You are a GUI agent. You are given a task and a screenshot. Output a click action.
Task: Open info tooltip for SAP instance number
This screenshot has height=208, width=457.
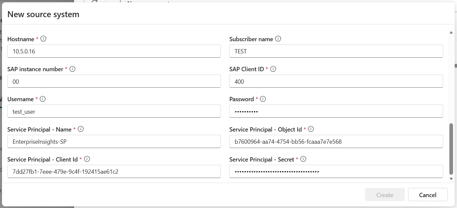(72, 69)
